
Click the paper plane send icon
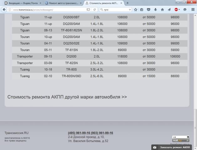click(169, 10)
